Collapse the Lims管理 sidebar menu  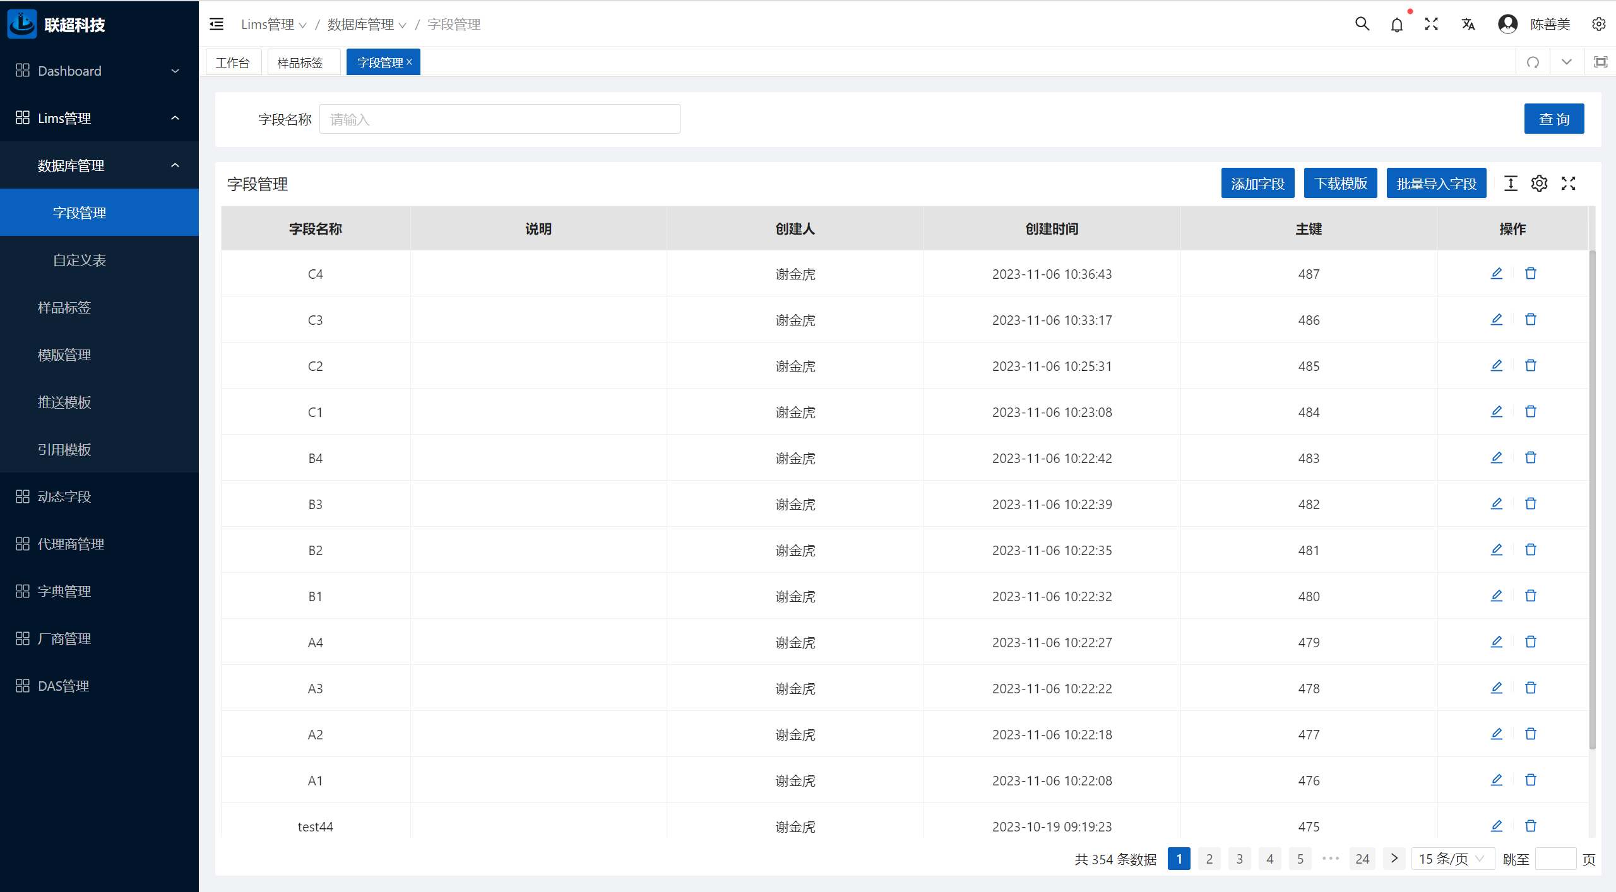point(99,118)
